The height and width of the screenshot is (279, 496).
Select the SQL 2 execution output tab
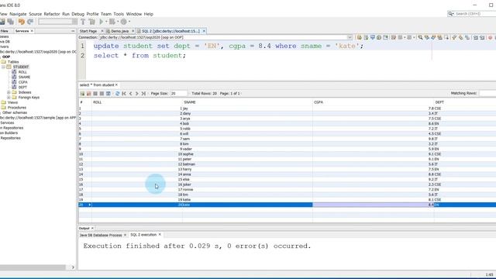143,235
